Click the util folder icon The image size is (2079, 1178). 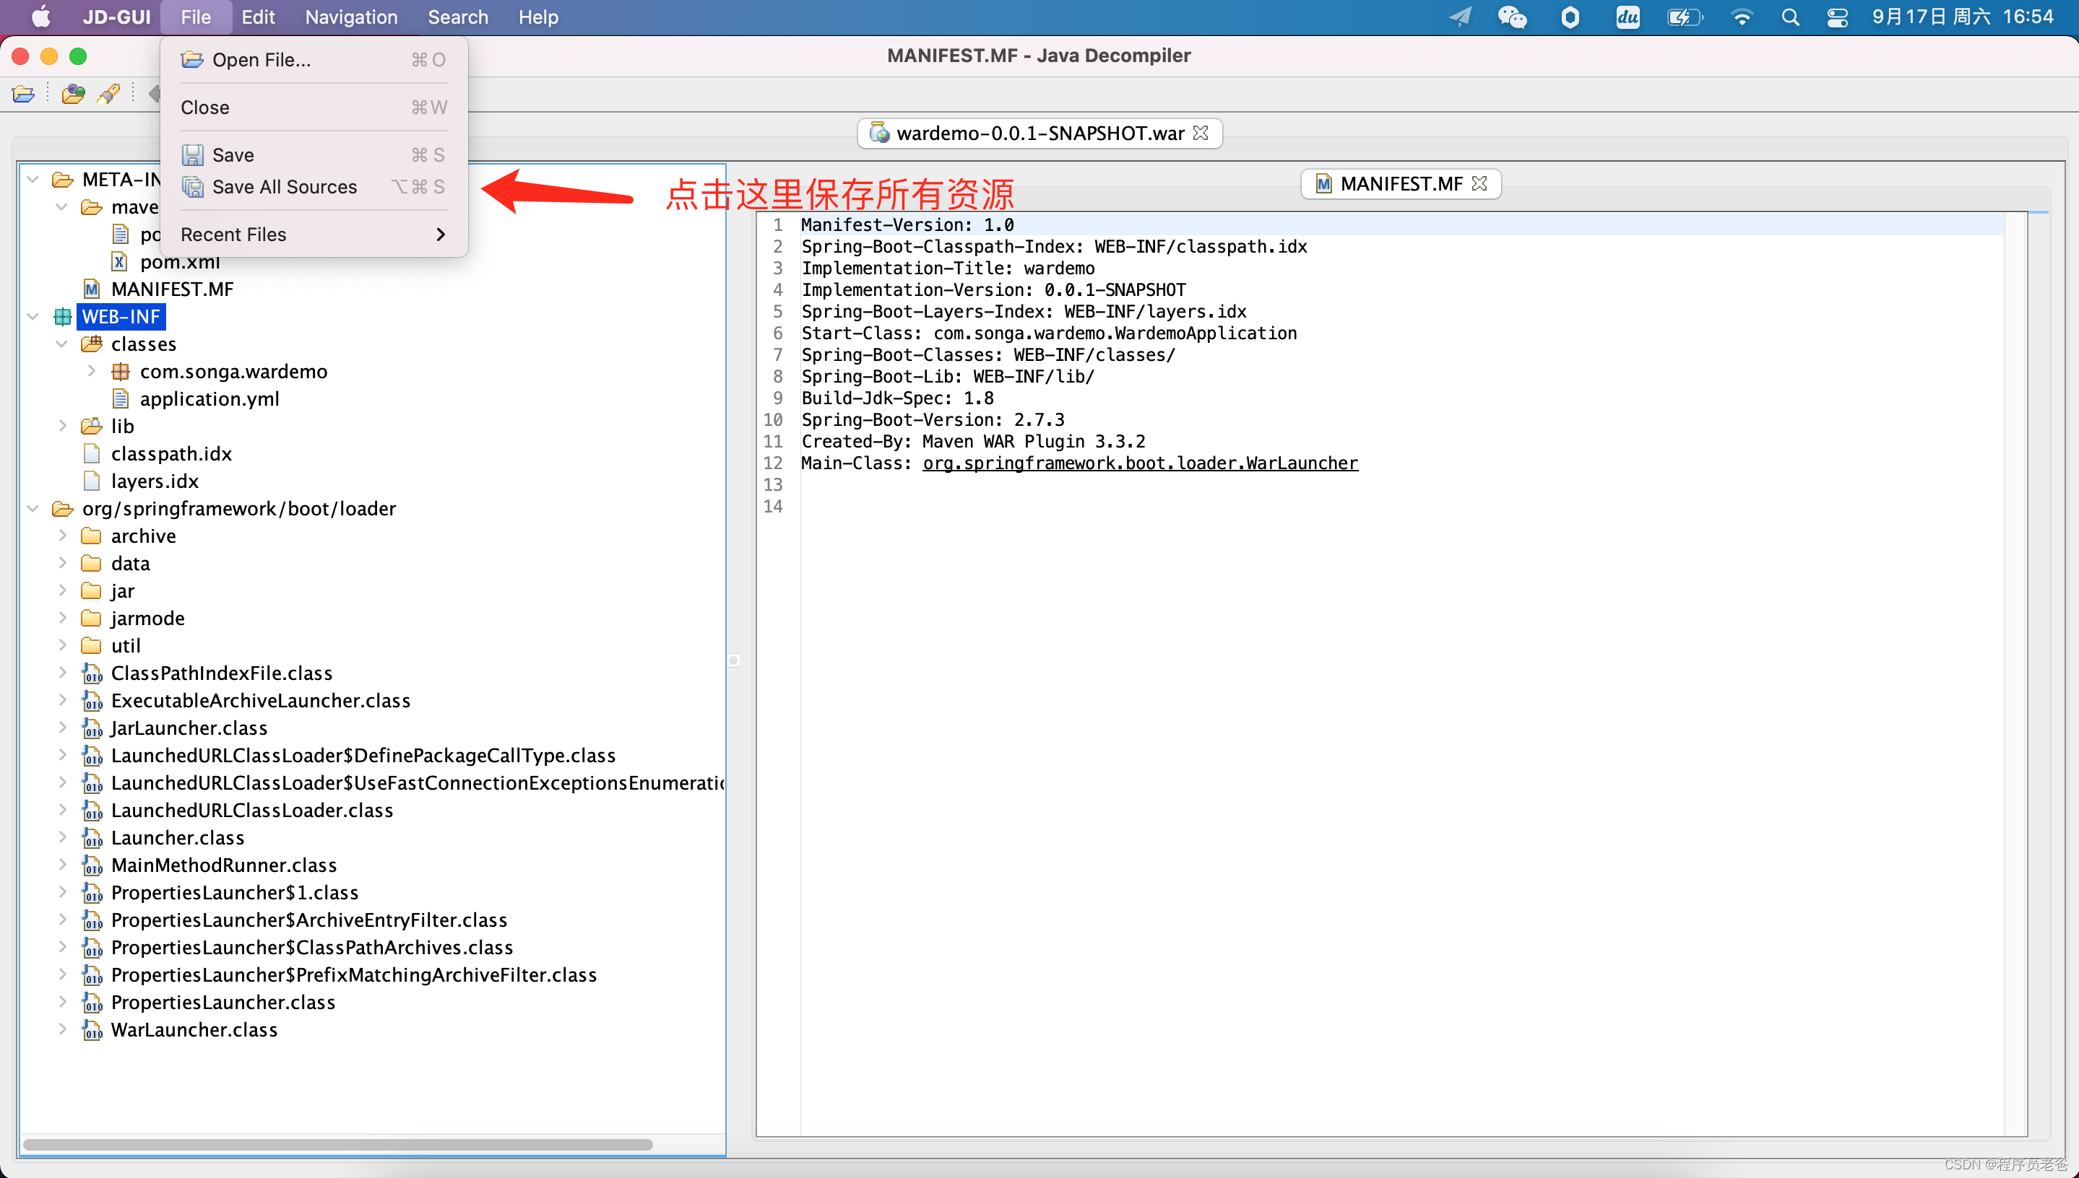[92, 647]
